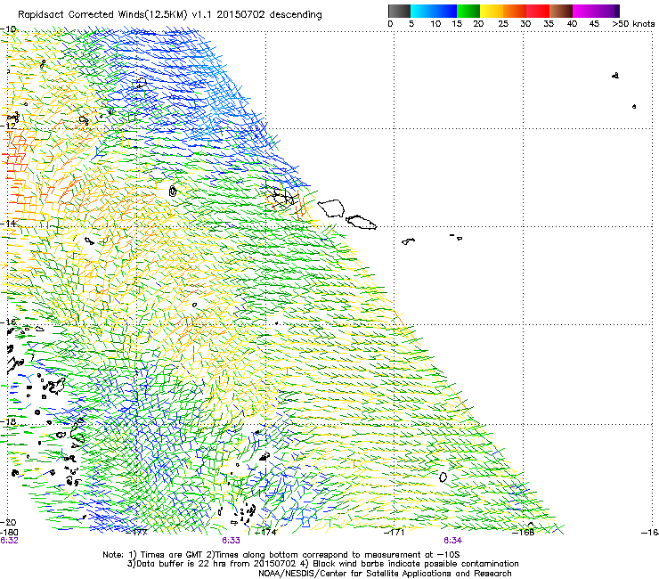This screenshot has width=659, height=579.
Task: Click the '-174' longitude axis label
Action: [266, 533]
